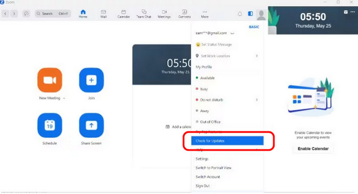Open the Schedule calendar icon
The image size is (358, 194).
tap(50, 126)
